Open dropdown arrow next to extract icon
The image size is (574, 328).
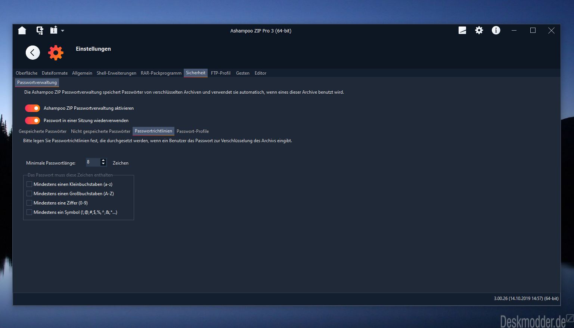(62, 31)
